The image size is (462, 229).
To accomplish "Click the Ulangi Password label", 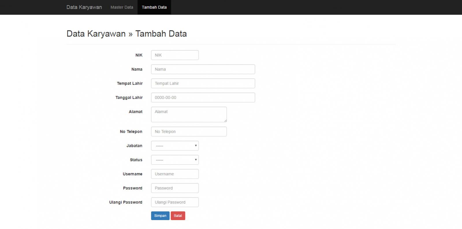I will coord(126,202).
